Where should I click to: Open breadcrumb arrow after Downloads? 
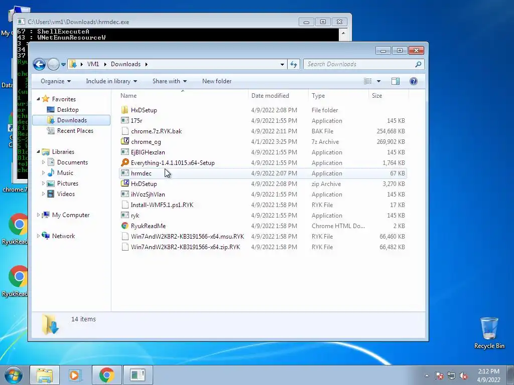(x=146, y=64)
